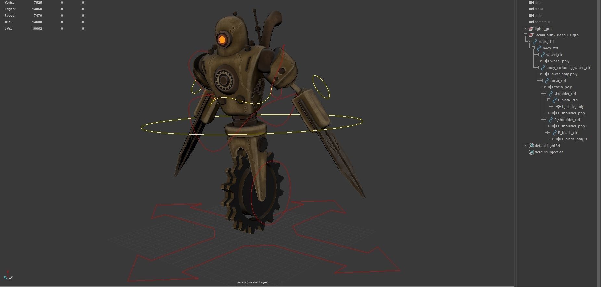This screenshot has height=287, width=601.
Task: Click the Faces count 7470
Action: 38,16
